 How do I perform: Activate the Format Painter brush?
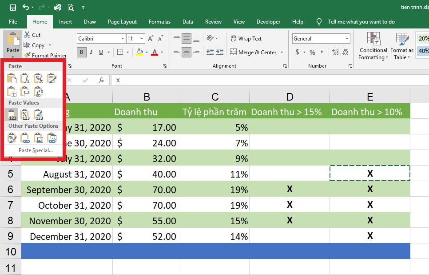coord(45,55)
